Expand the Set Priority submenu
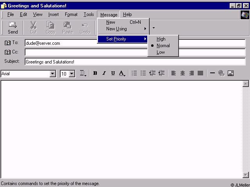Image resolution: width=250 pixels, height=187 pixels. click(122, 39)
